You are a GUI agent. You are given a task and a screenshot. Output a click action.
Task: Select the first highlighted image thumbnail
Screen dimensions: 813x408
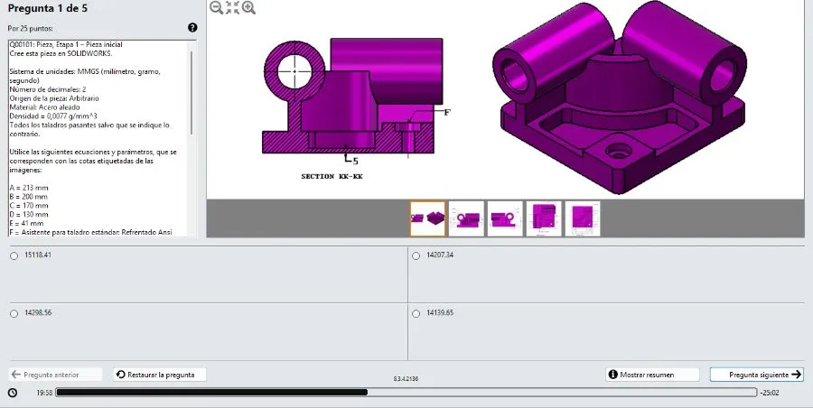tap(428, 218)
